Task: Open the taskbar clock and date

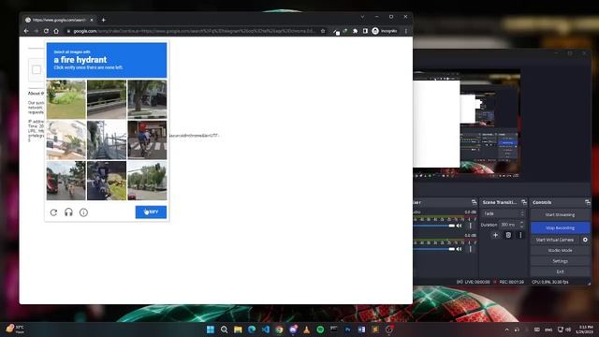Action: tap(585, 330)
